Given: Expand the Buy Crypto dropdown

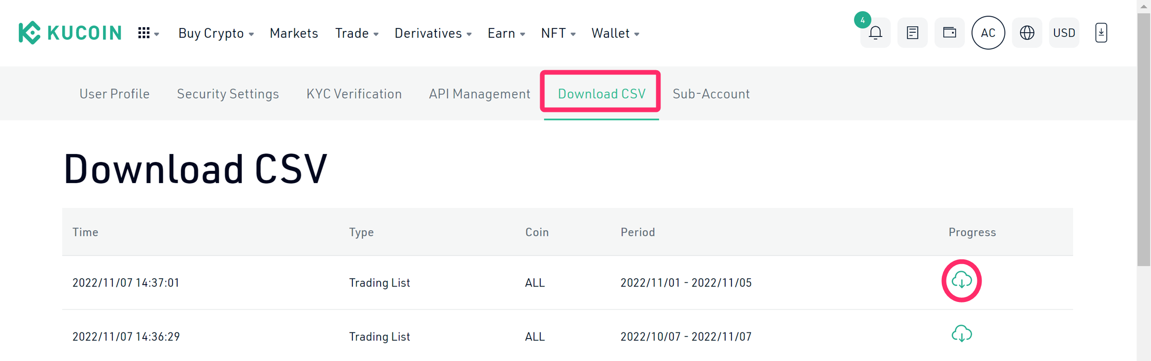Looking at the screenshot, I should click(x=216, y=33).
